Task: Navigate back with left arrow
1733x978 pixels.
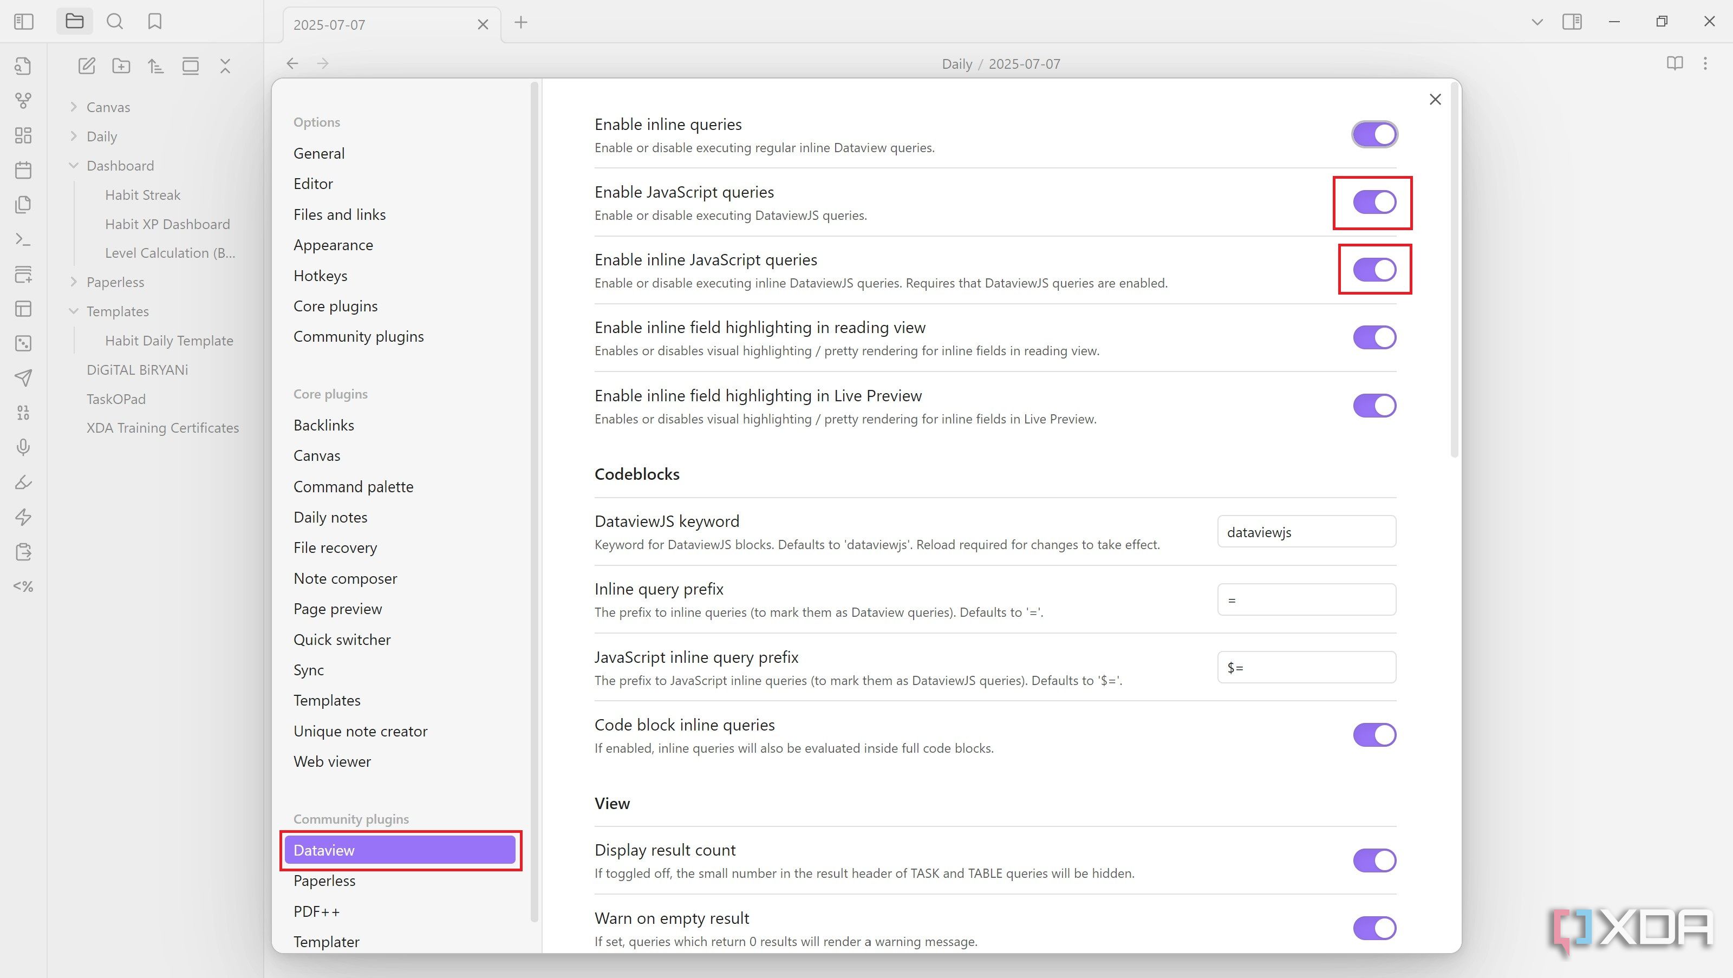Action: (292, 63)
